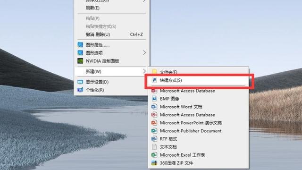Click the 快捷方式(S) shortcut arrow icon
This screenshot has width=302, height=170.
coord(154,80)
